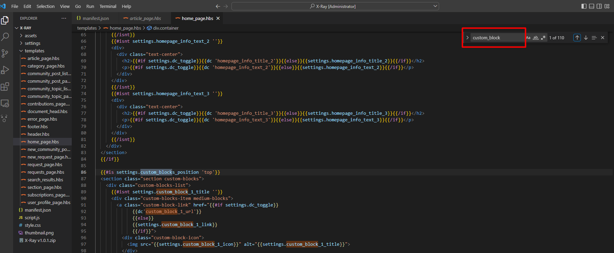This screenshot has width=614, height=253.
Task: Open the Extensions view
Action: [x=5, y=87]
